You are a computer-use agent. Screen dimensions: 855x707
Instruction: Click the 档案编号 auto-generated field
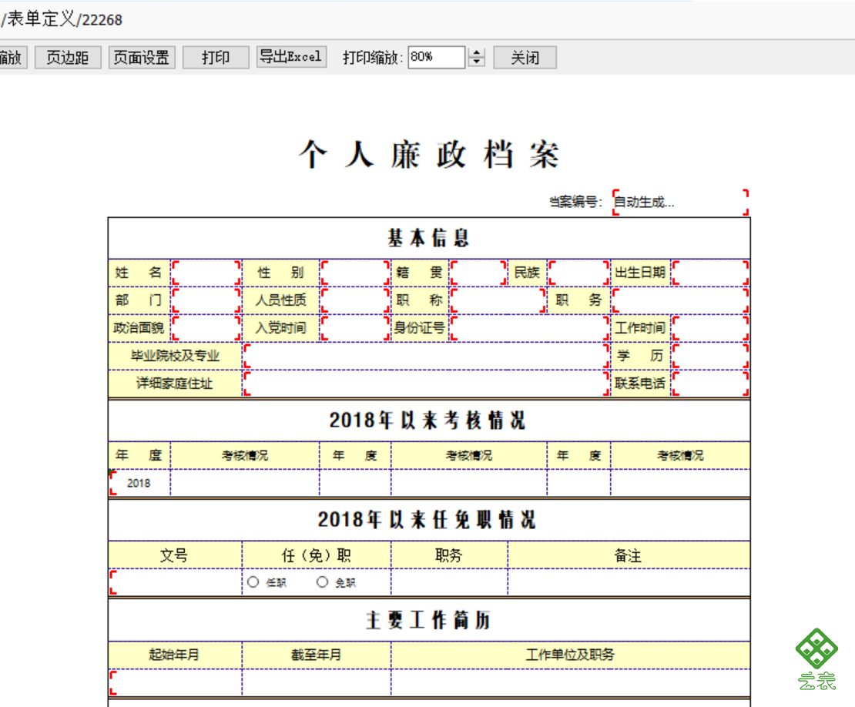(x=680, y=203)
